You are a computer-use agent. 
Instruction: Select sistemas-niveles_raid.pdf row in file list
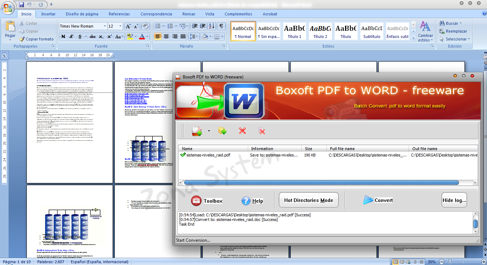[328, 155]
